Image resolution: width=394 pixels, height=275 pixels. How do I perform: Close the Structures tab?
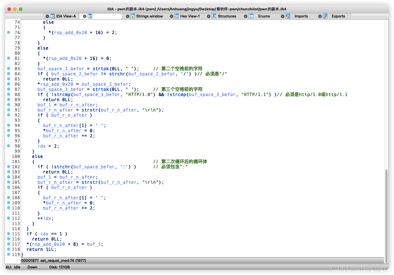pos(209,16)
